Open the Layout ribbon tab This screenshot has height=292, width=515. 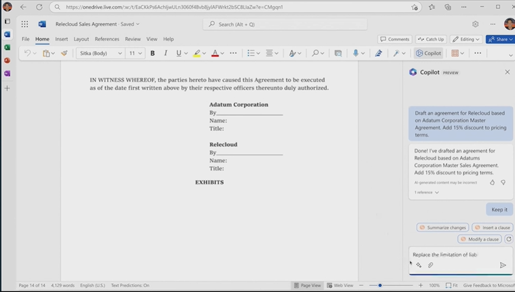(x=81, y=39)
